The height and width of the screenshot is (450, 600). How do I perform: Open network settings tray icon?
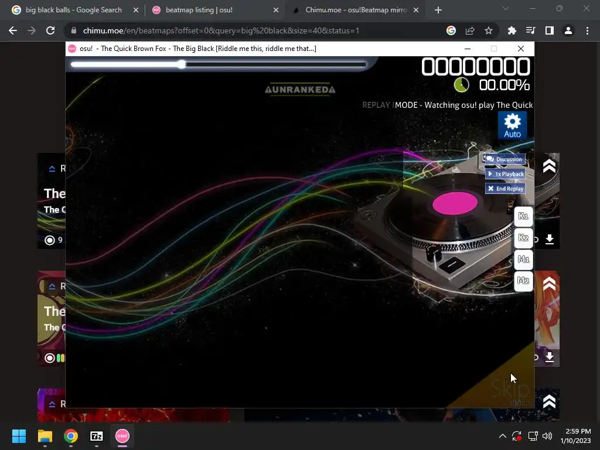pos(533,436)
